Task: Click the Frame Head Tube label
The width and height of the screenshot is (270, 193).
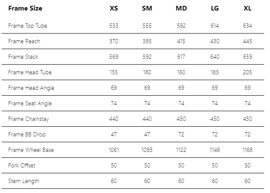Action: (30, 72)
